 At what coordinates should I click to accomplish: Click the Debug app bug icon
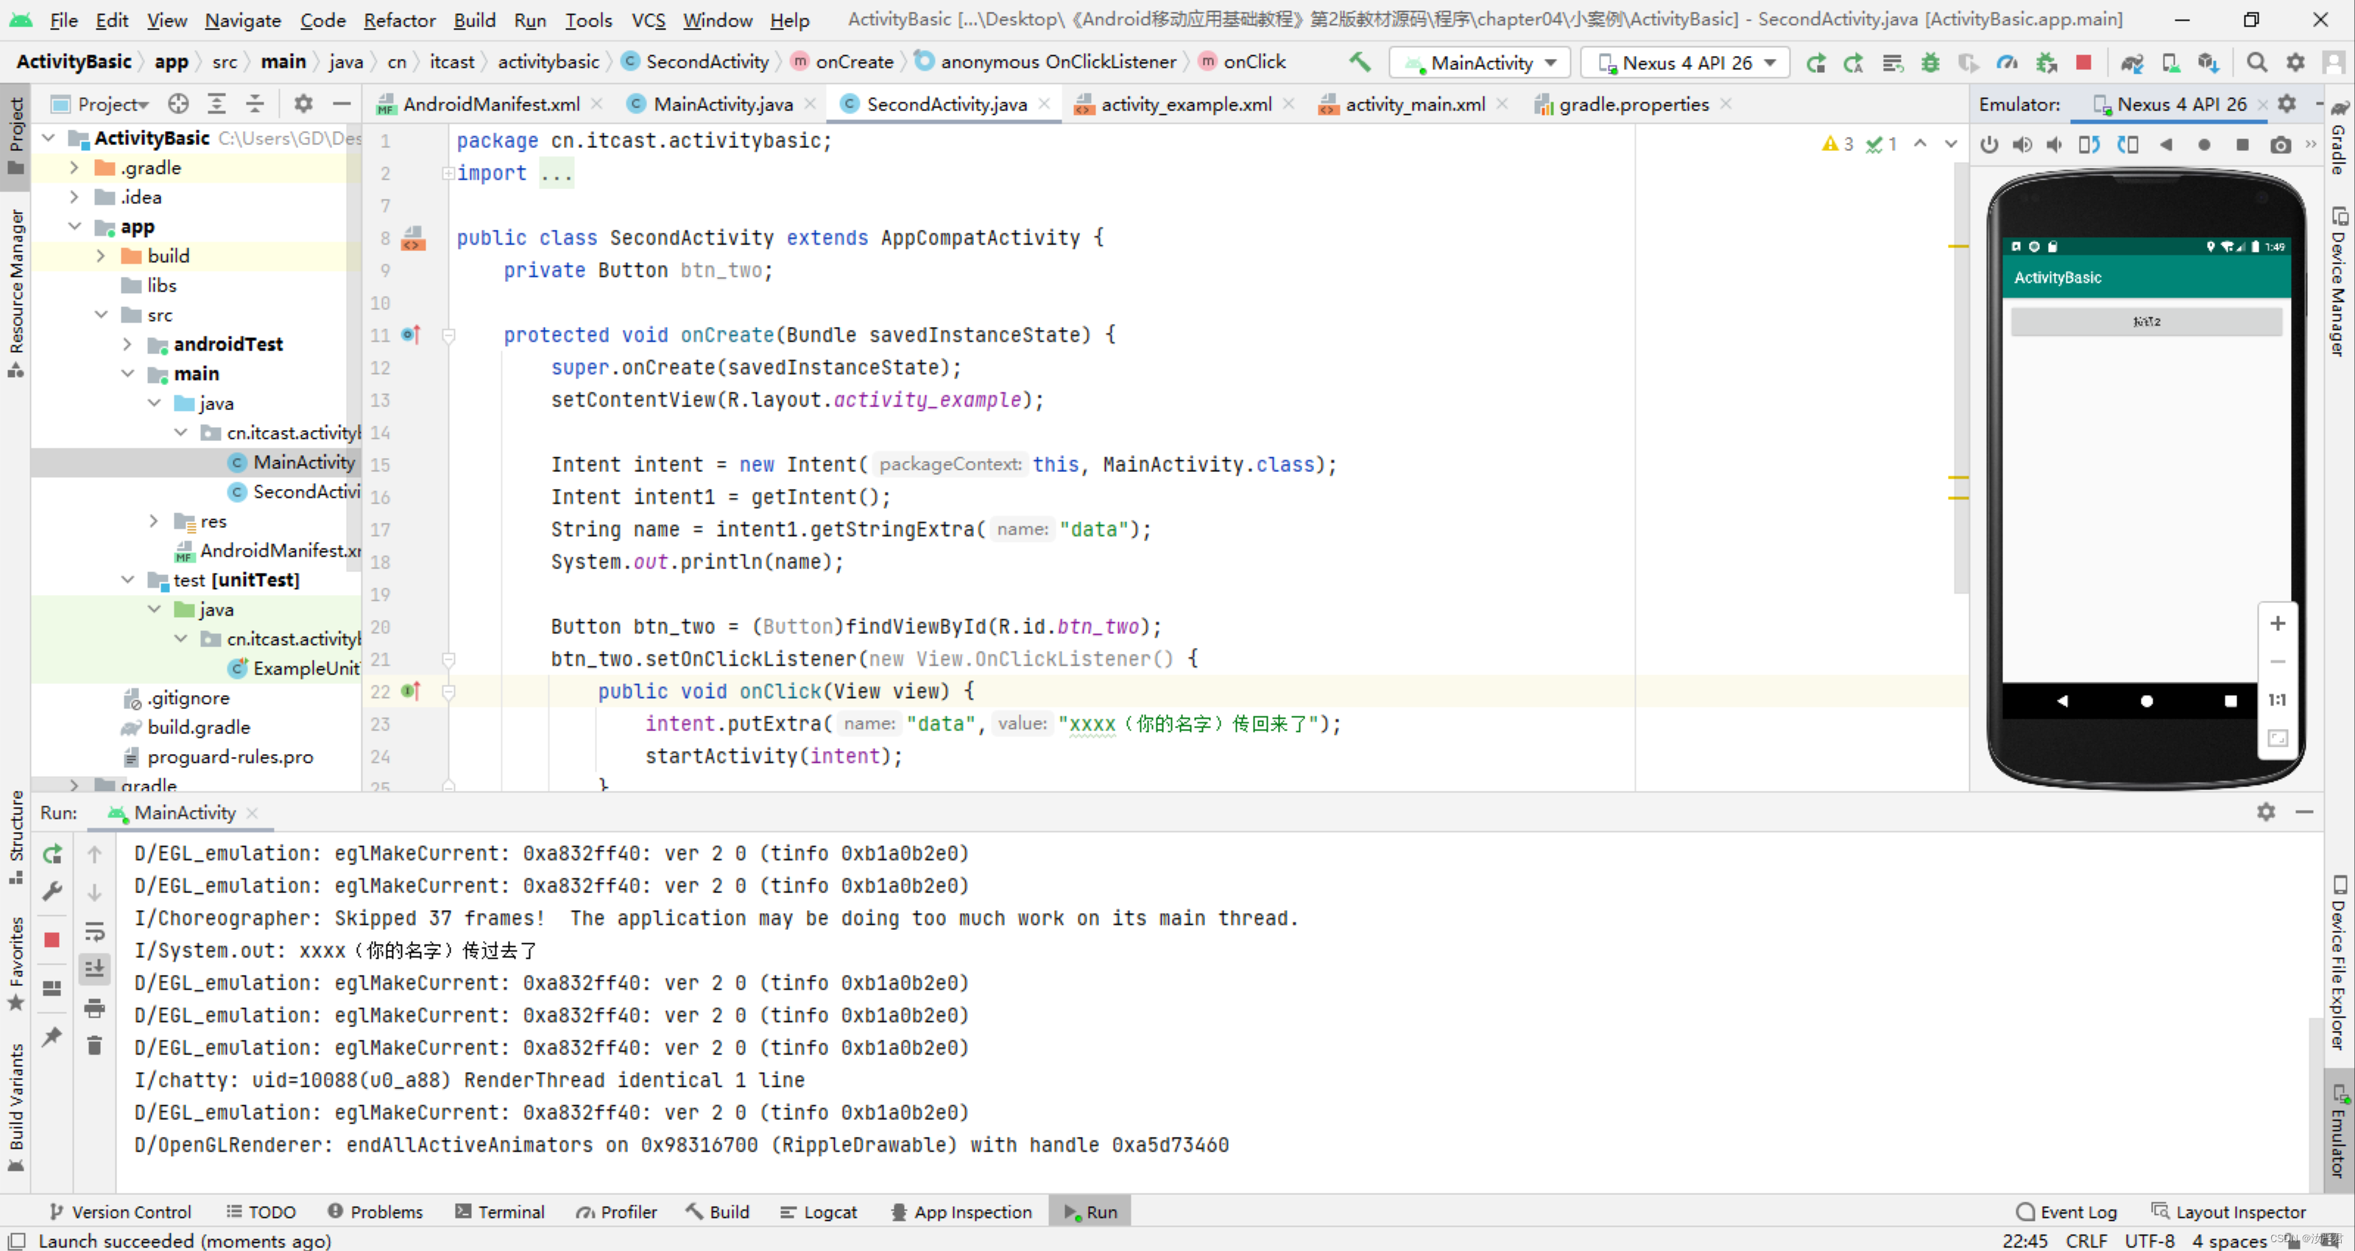point(1930,62)
